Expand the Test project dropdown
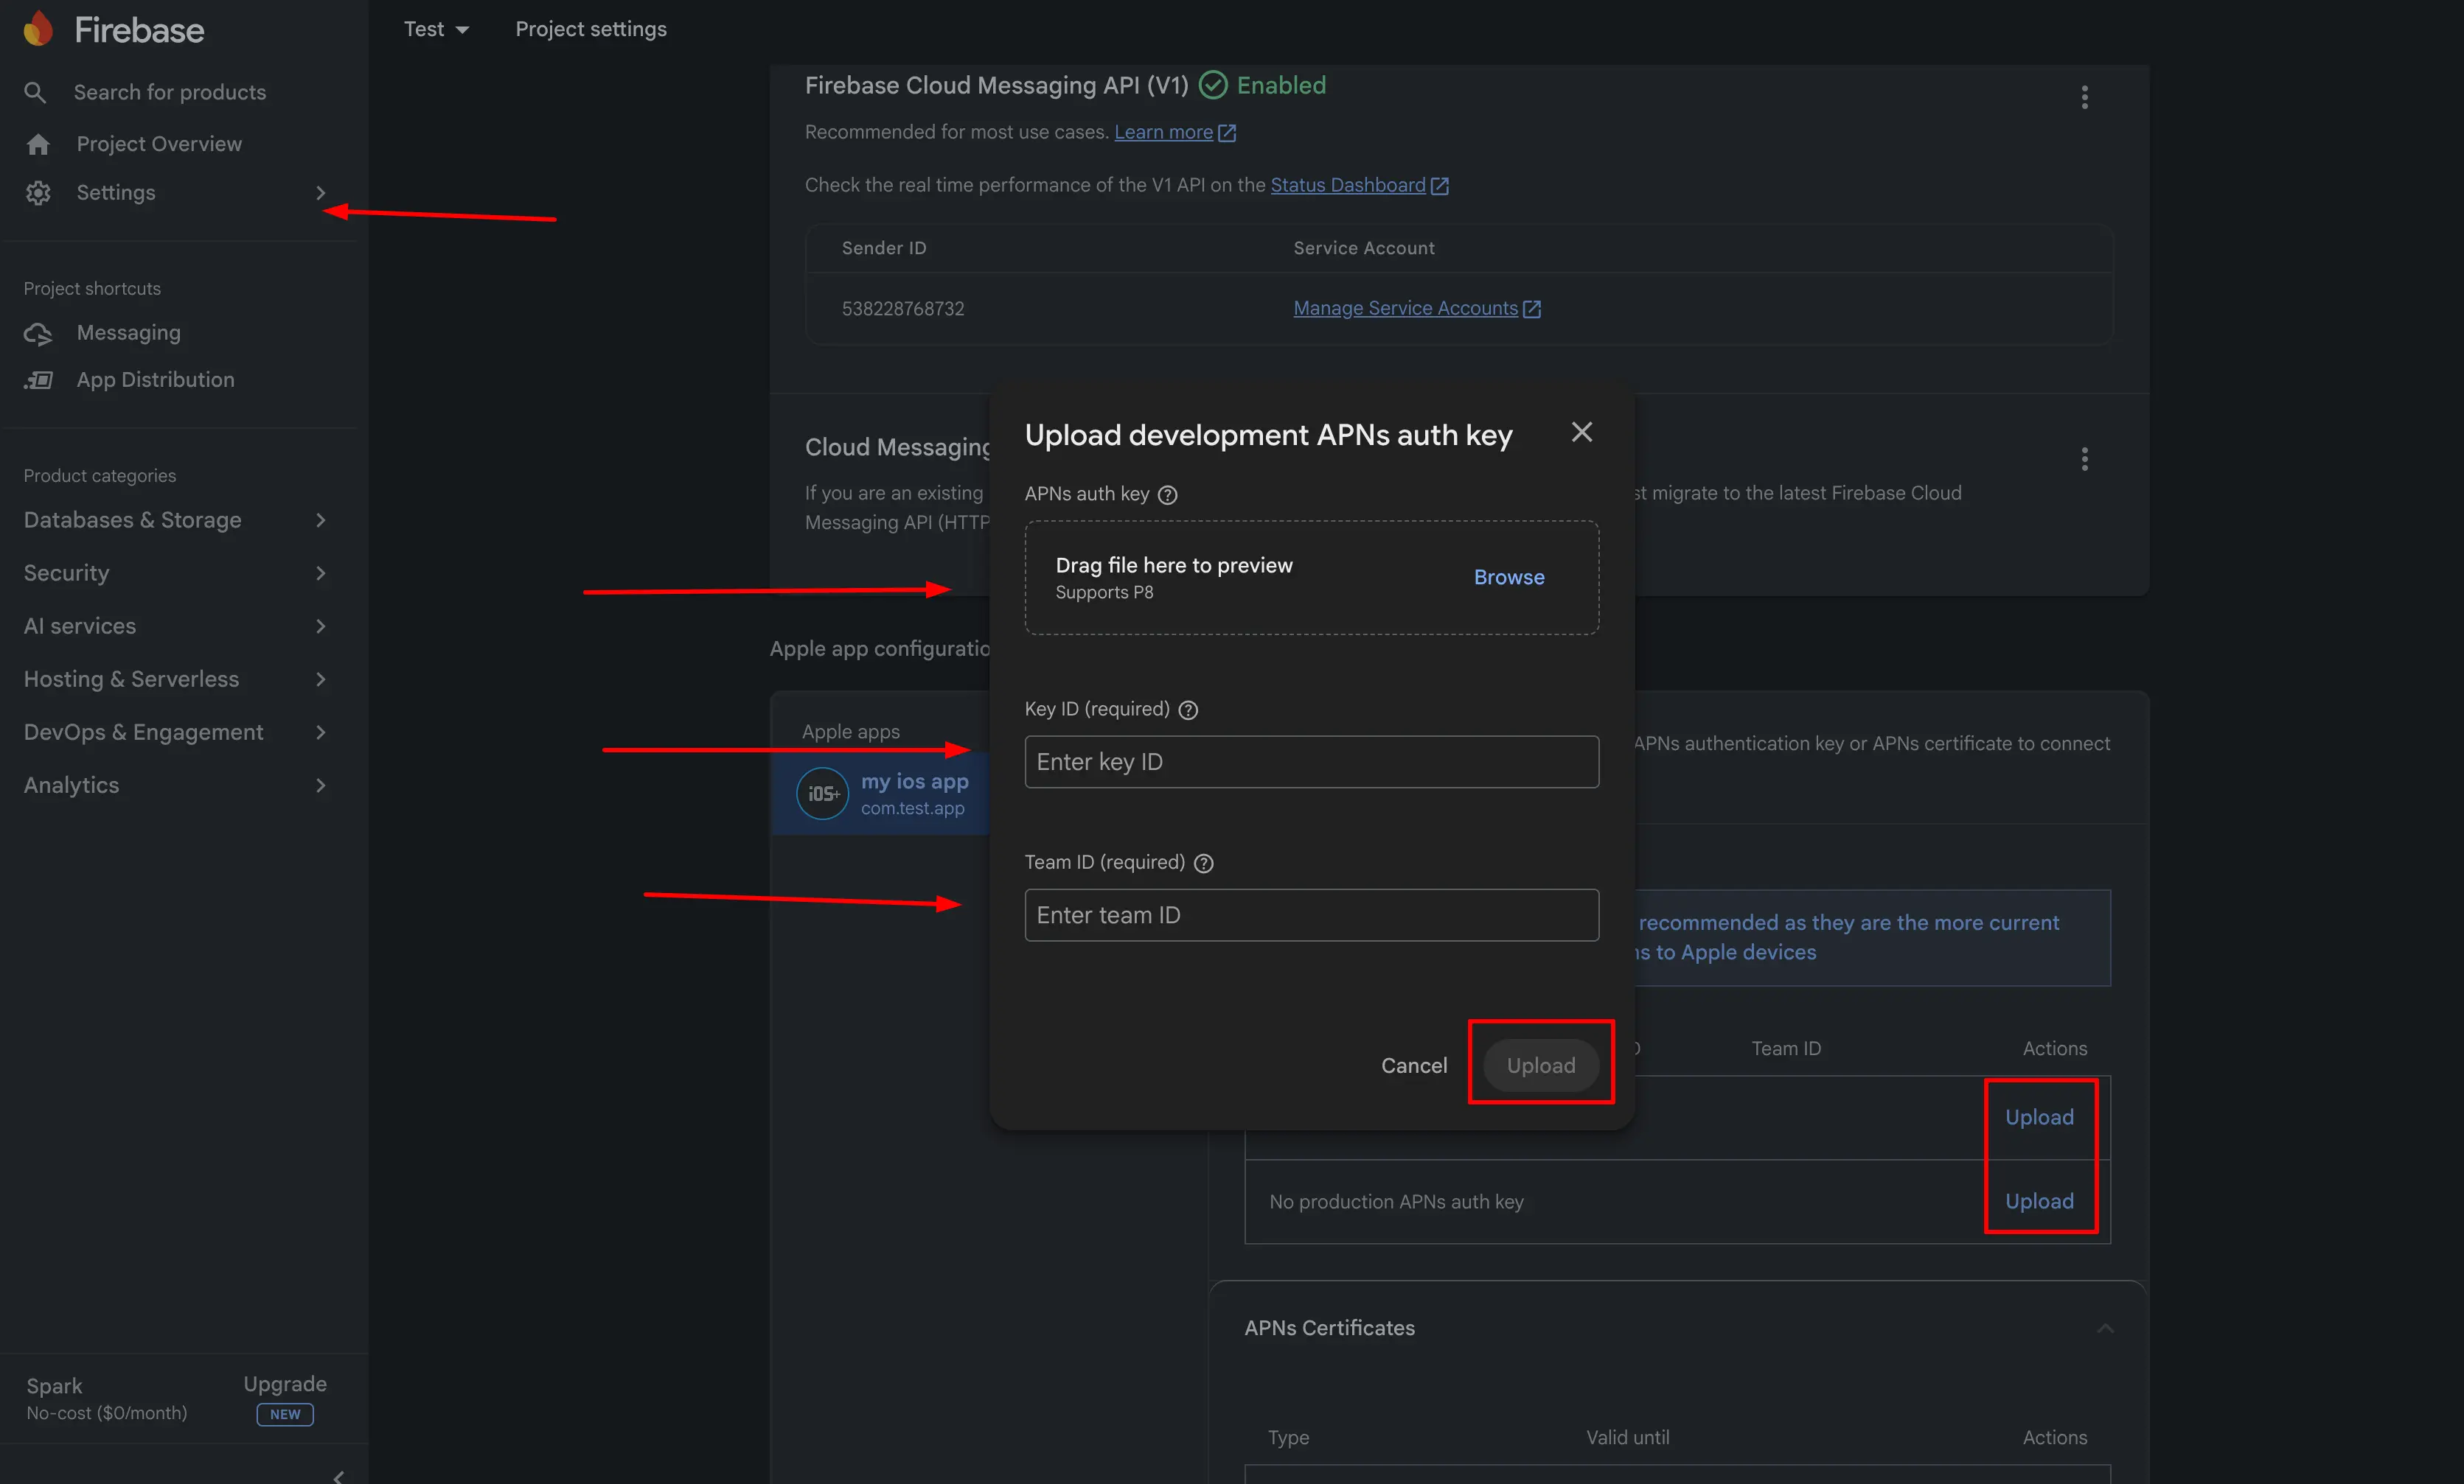This screenshot has height=1484, width=2464. [x=435, y=28]
